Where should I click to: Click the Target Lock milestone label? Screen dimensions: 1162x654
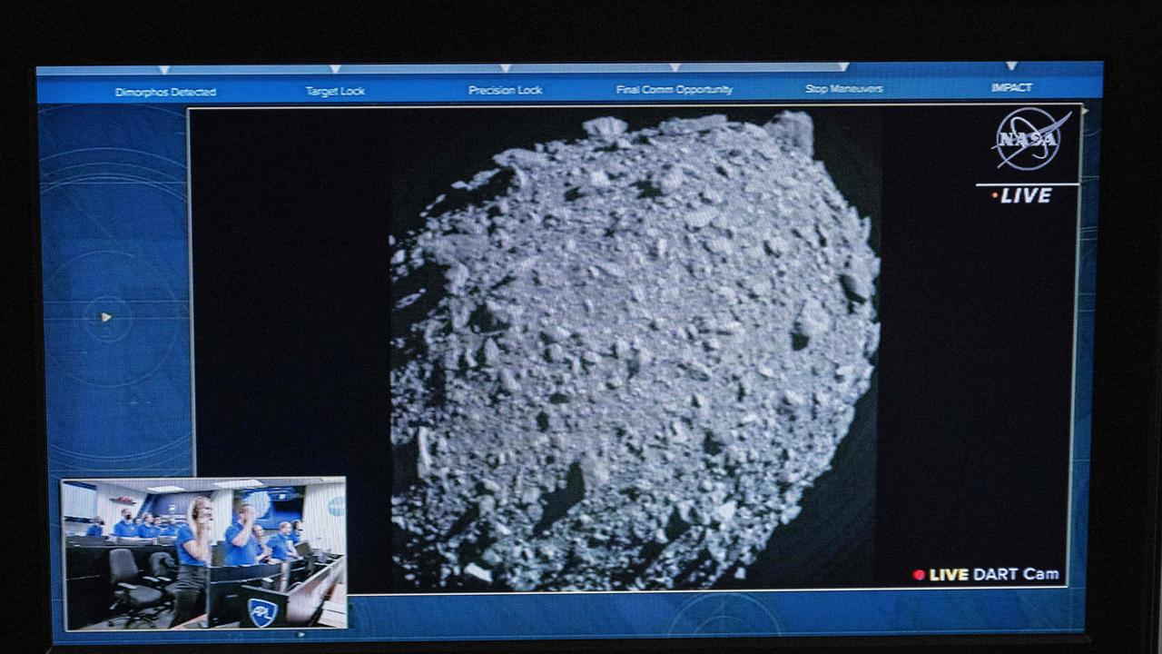(335, 91)
